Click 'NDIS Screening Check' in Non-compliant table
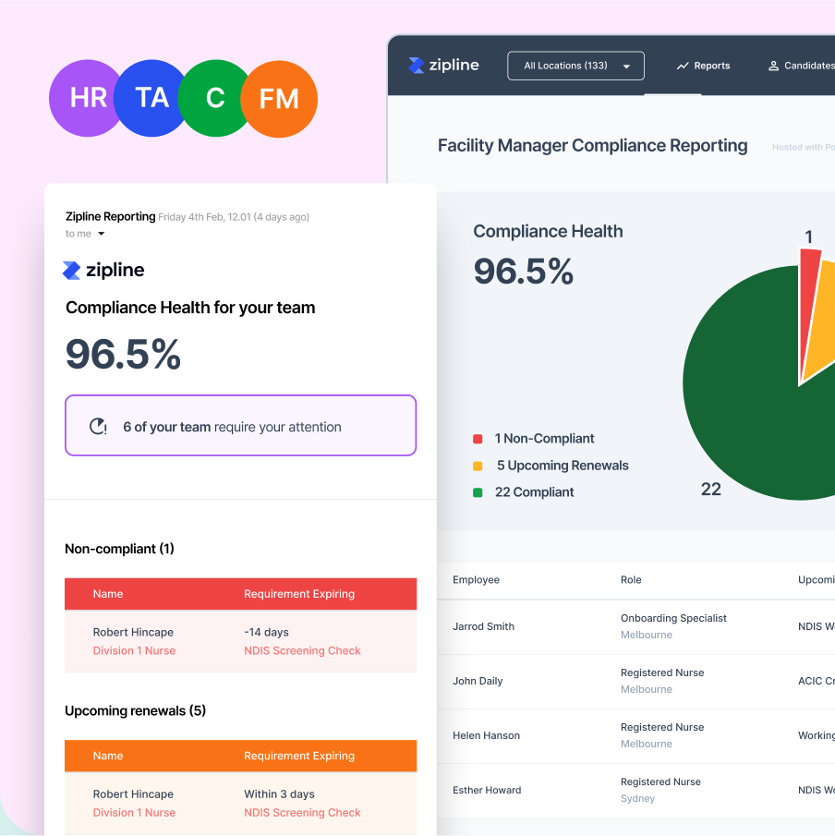Screen dimensions: 835x836 [x=302, y=650]
